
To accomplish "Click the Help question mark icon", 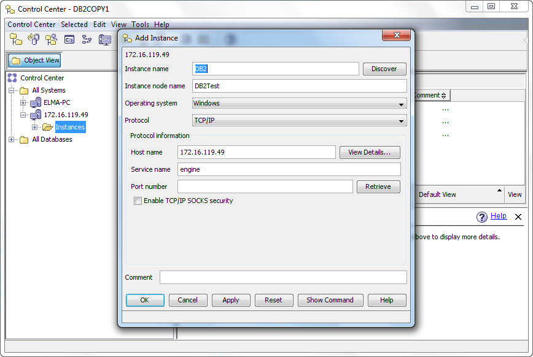I will 481,217.
